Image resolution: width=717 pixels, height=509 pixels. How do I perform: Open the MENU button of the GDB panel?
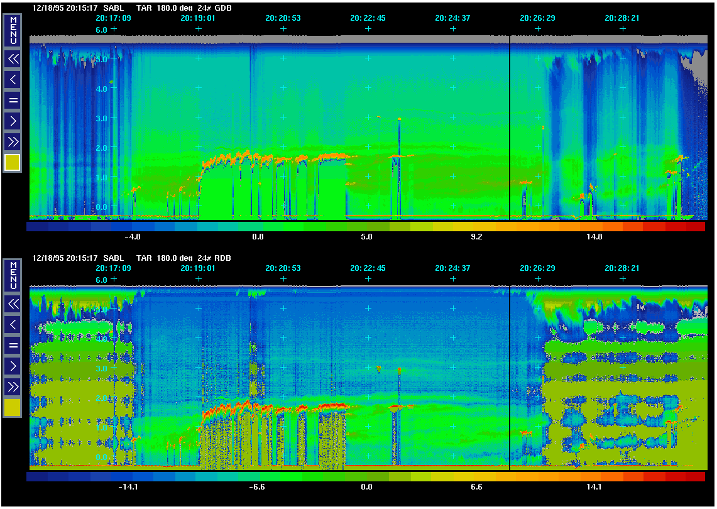[x=13, y=30]
